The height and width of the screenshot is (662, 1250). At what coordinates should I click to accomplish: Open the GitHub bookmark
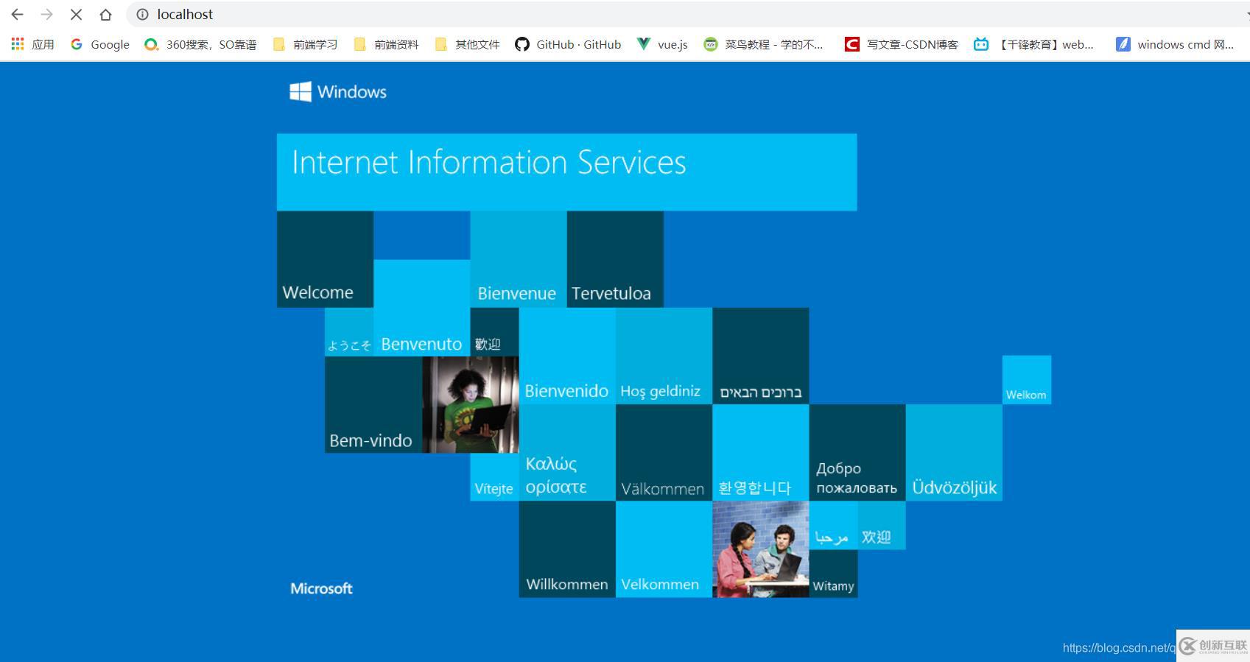(568, 44)
